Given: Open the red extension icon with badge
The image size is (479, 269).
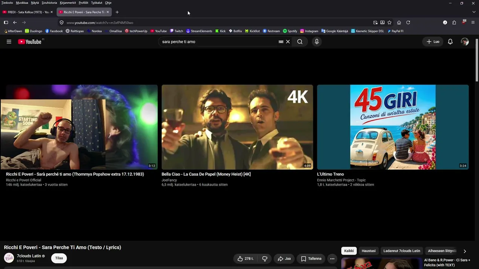Looking at the screenshot, I should 464,22.
